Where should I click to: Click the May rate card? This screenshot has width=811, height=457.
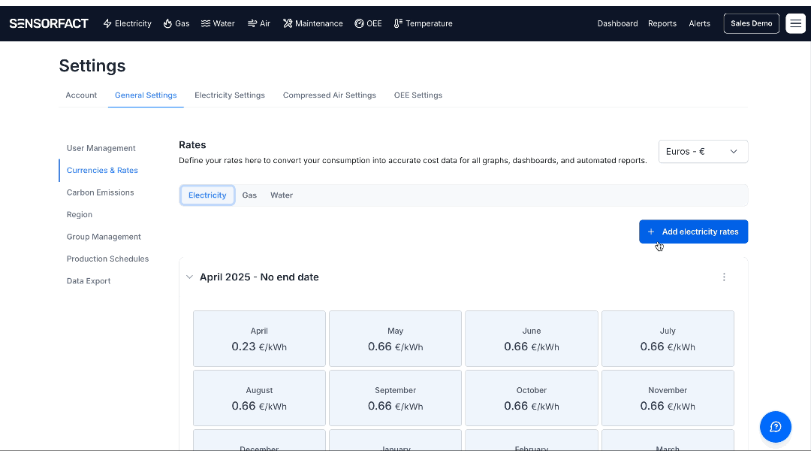tap(395, 339)
